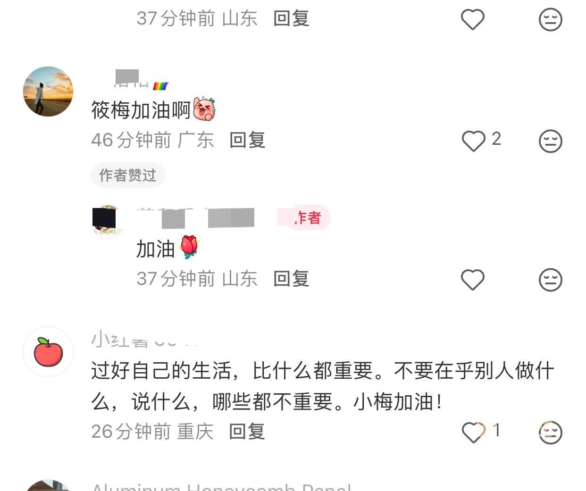The height and width of the screenshot is (491, 586).
Task: Tap the heart on the 重庆 comment
Action: tap(473, 432)
